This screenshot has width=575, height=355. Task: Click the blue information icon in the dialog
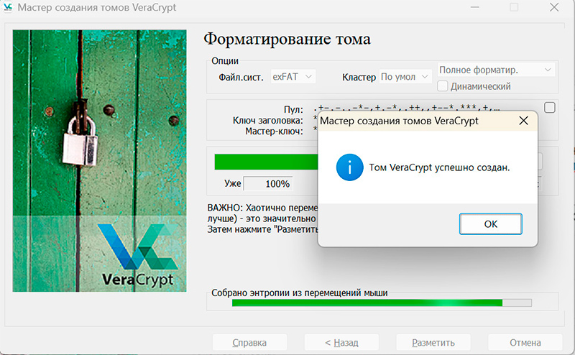click(x=349, y=167)
